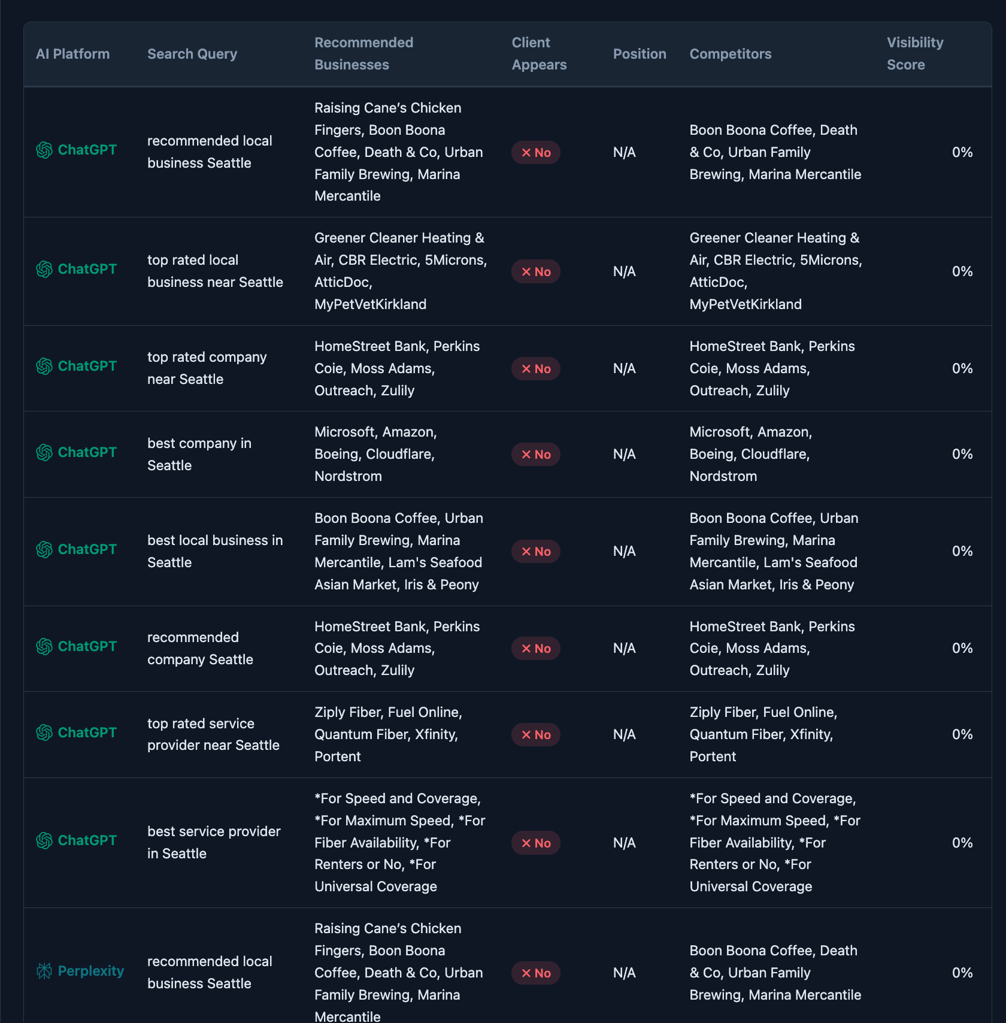Click the 0% visibility score on the first row

(x=962, y=152)
